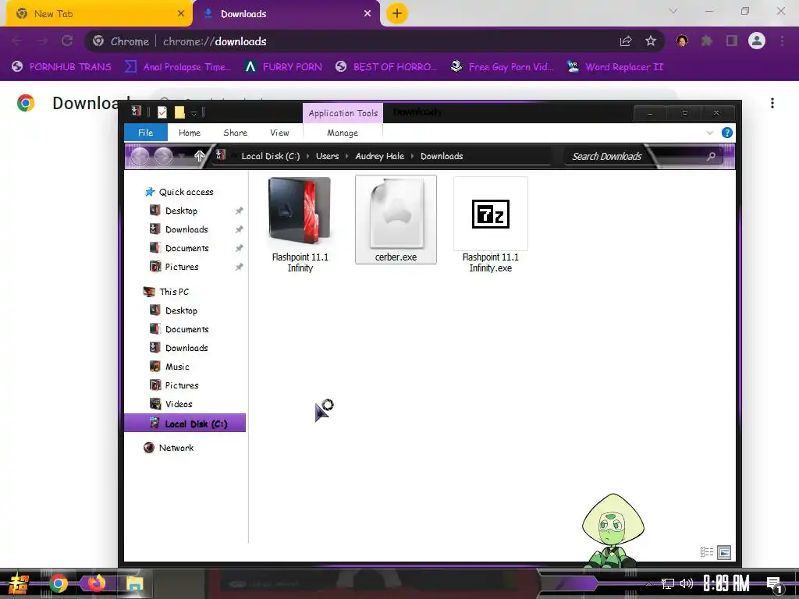Select Local Disk (C:) in navigation pane
The height and width of the screenshot is (599, 799).
tap(184, 424)
